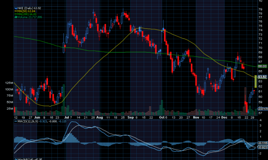Click the -2 label on MACD axis
This screenshot has height=160, width=268.
point(260,153)
